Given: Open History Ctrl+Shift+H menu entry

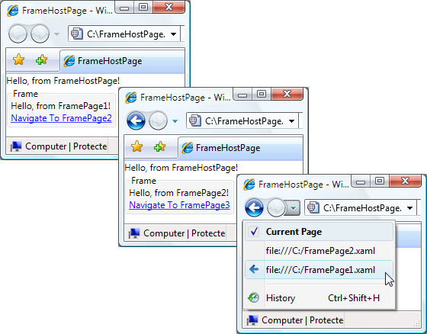Looking at the screenshot, I should (319, 297).
